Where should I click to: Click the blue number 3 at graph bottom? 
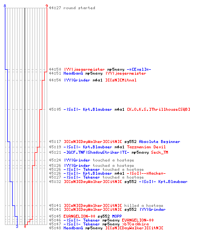pos(17,226)
